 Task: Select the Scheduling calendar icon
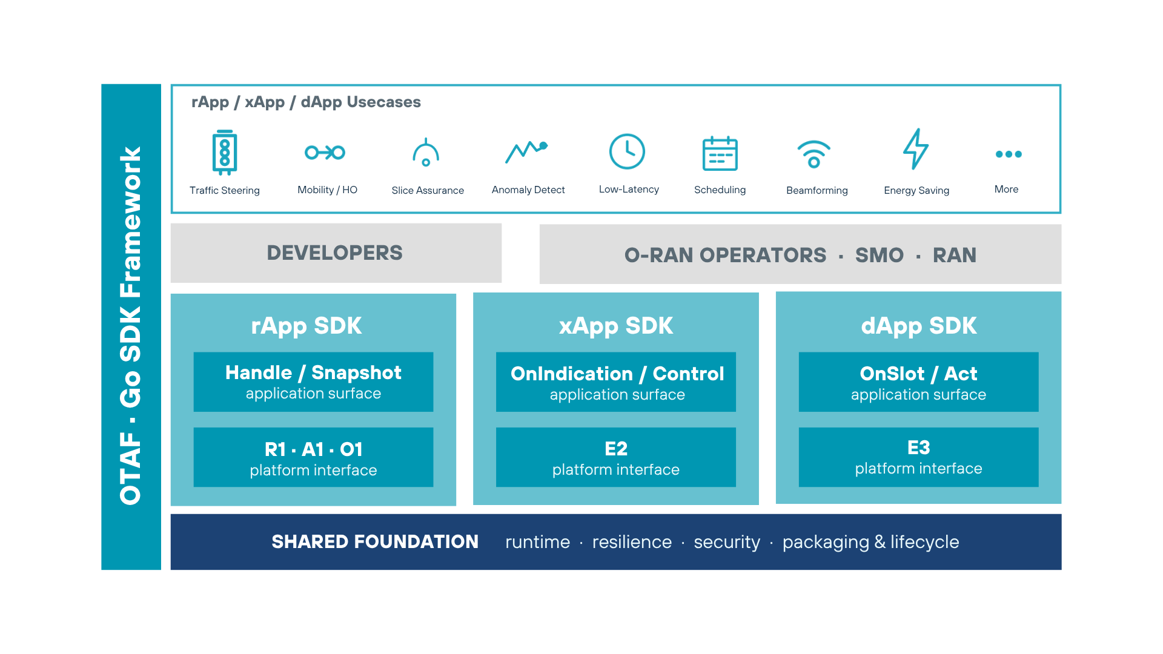(x=720, y=153)
